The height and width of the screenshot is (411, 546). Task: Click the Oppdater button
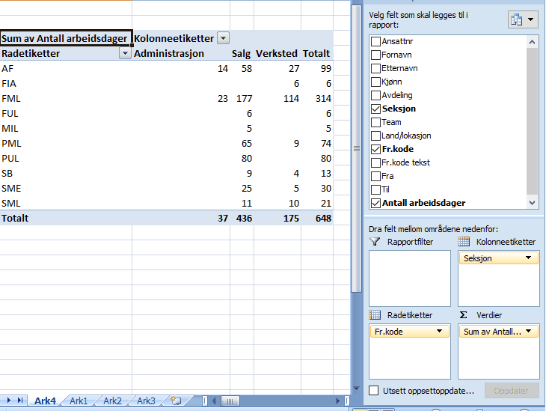[x=512, y=391]
